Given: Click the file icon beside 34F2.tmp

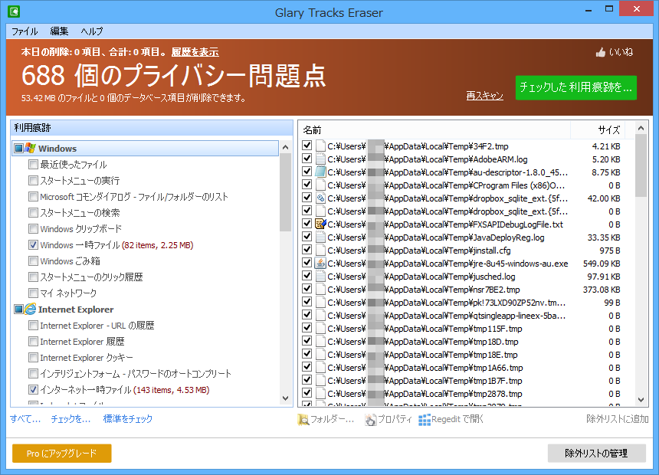Looking at the screenshot, I should 320,146.
